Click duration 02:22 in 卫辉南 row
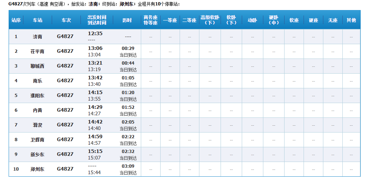 pos(128,137)
